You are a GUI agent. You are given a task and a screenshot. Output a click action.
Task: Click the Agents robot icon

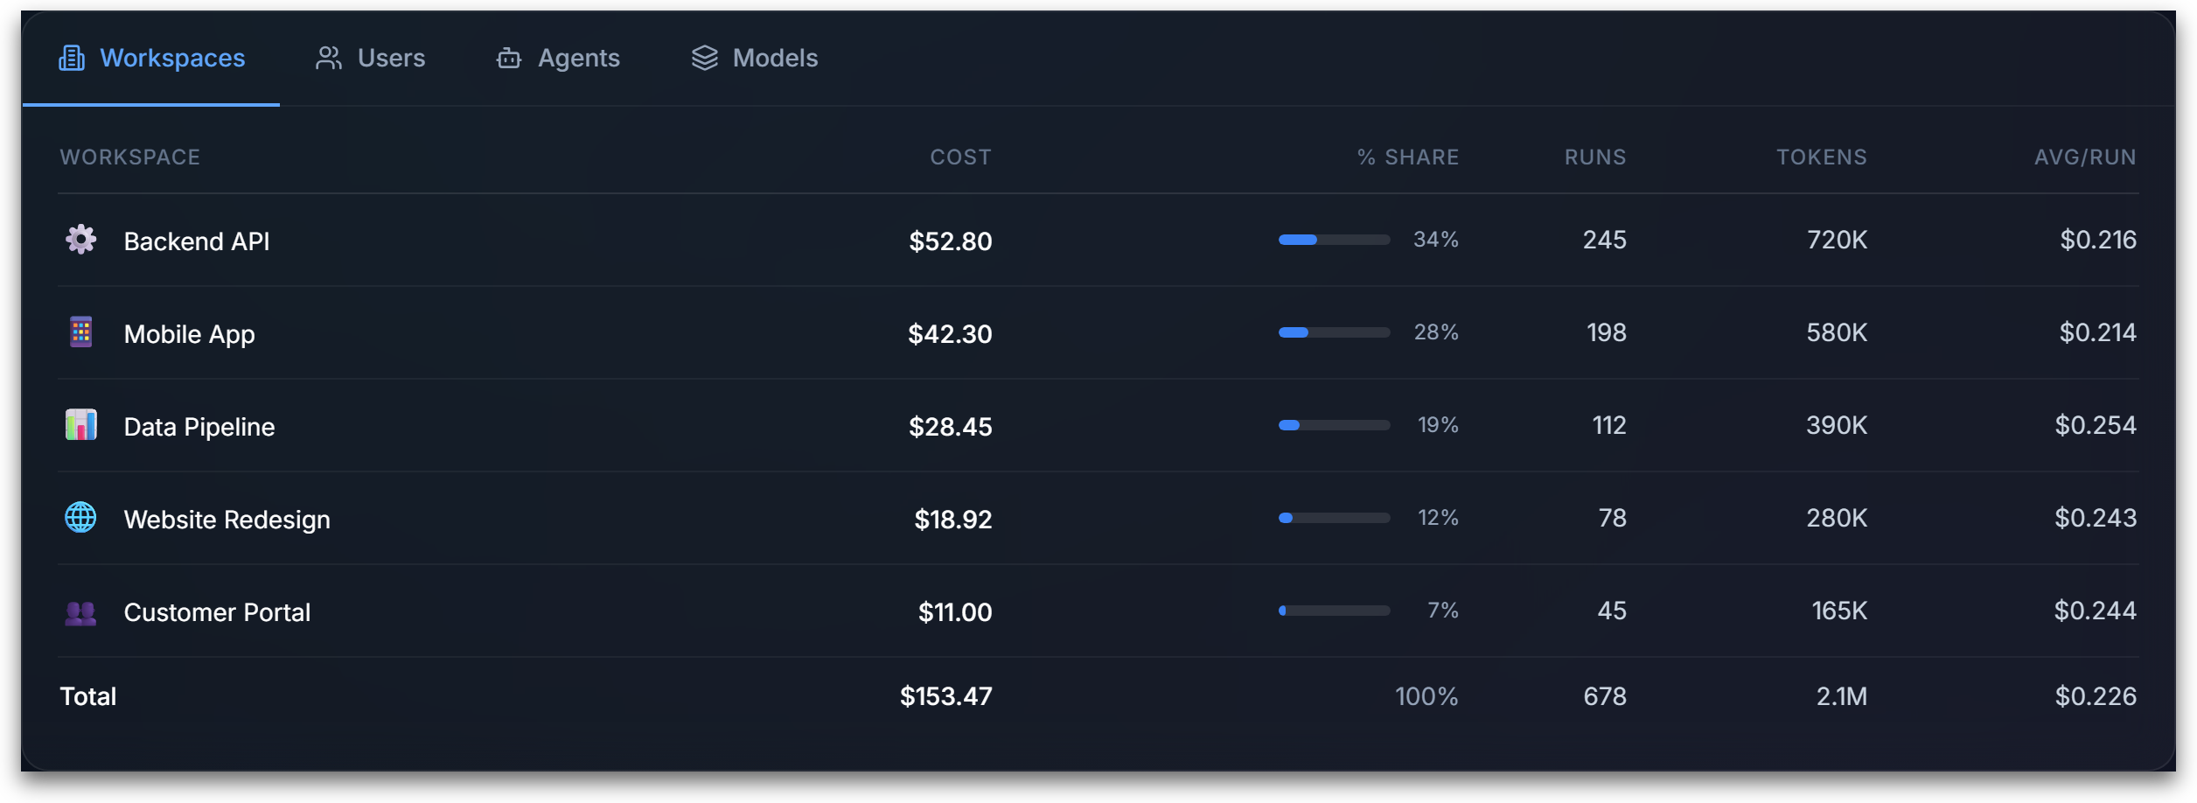click(509, 59)
